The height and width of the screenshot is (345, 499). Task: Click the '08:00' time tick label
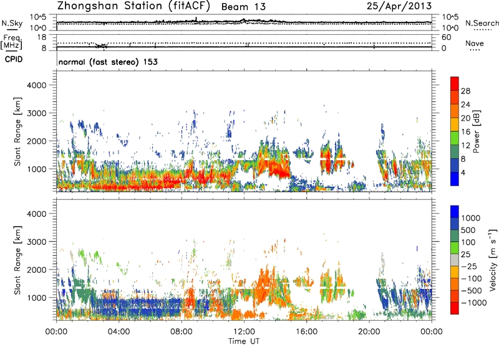tap(182, 332)
